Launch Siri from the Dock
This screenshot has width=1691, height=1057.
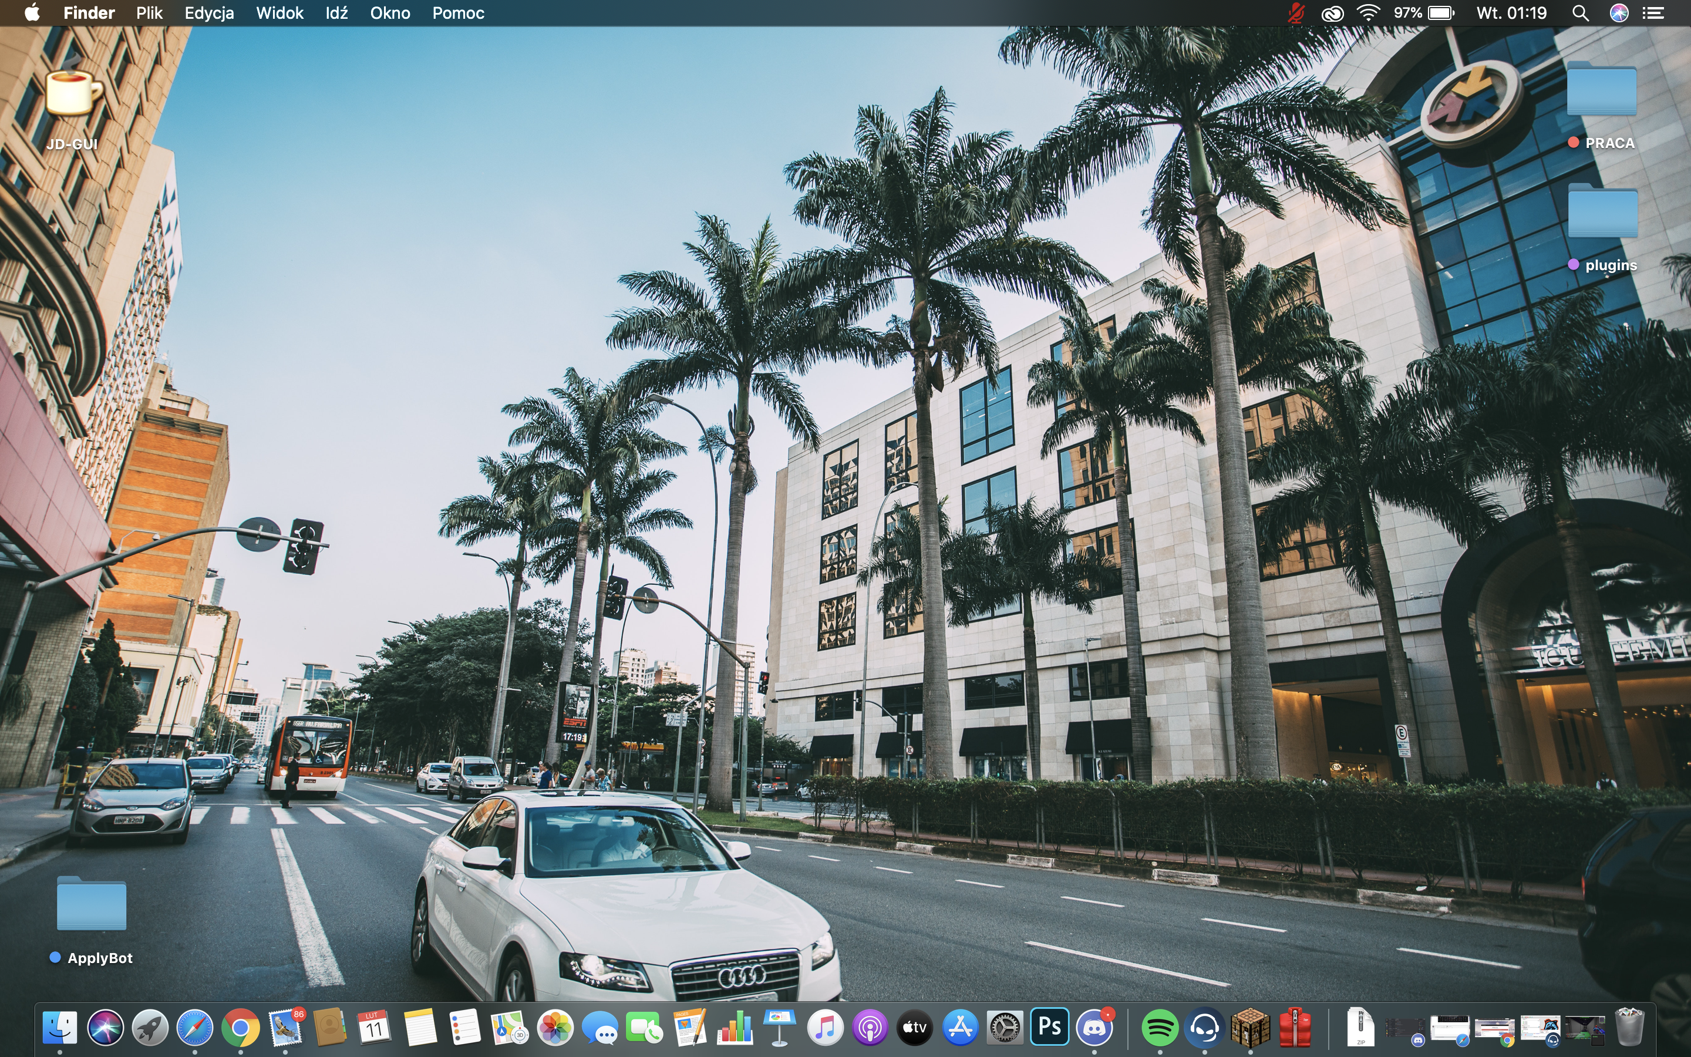pyautogui.click(x=106, y=1028)
